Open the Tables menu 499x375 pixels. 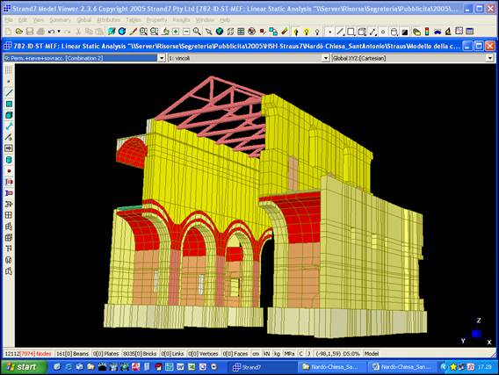point(134,20)
